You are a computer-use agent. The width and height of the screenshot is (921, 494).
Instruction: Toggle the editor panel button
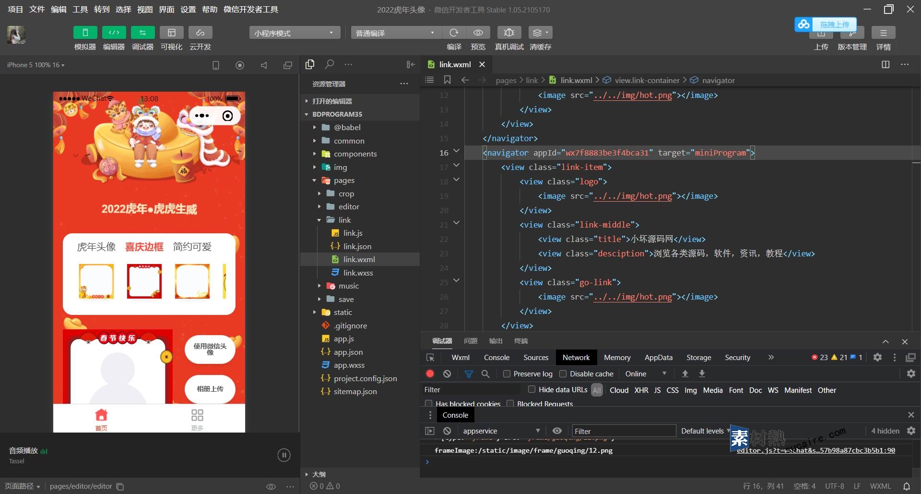pos(114,33)
